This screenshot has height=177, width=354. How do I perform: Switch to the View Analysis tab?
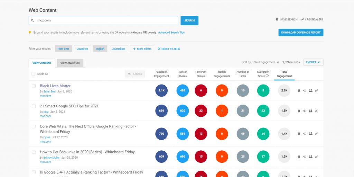coord(70,63)
